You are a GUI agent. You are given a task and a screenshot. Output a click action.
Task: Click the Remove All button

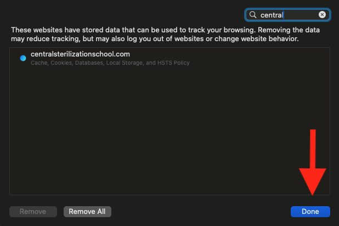[87, 212]
